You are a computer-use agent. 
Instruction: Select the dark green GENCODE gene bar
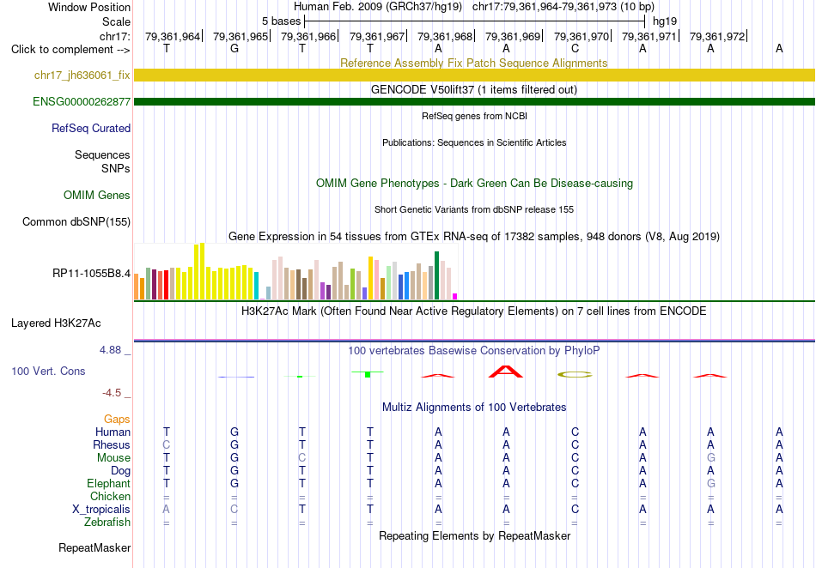click(474, 101)
